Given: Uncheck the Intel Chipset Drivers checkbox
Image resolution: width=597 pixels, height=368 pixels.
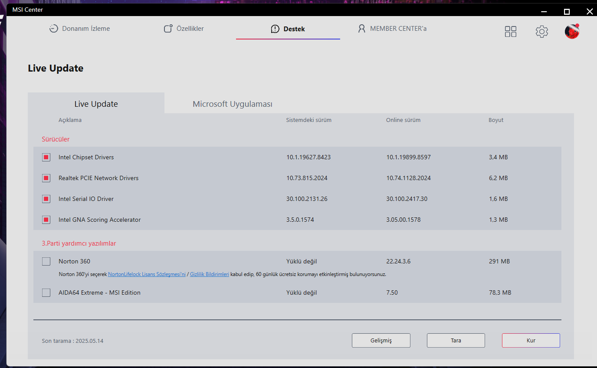Looking at the screenshot, I should tap(46, 157).
